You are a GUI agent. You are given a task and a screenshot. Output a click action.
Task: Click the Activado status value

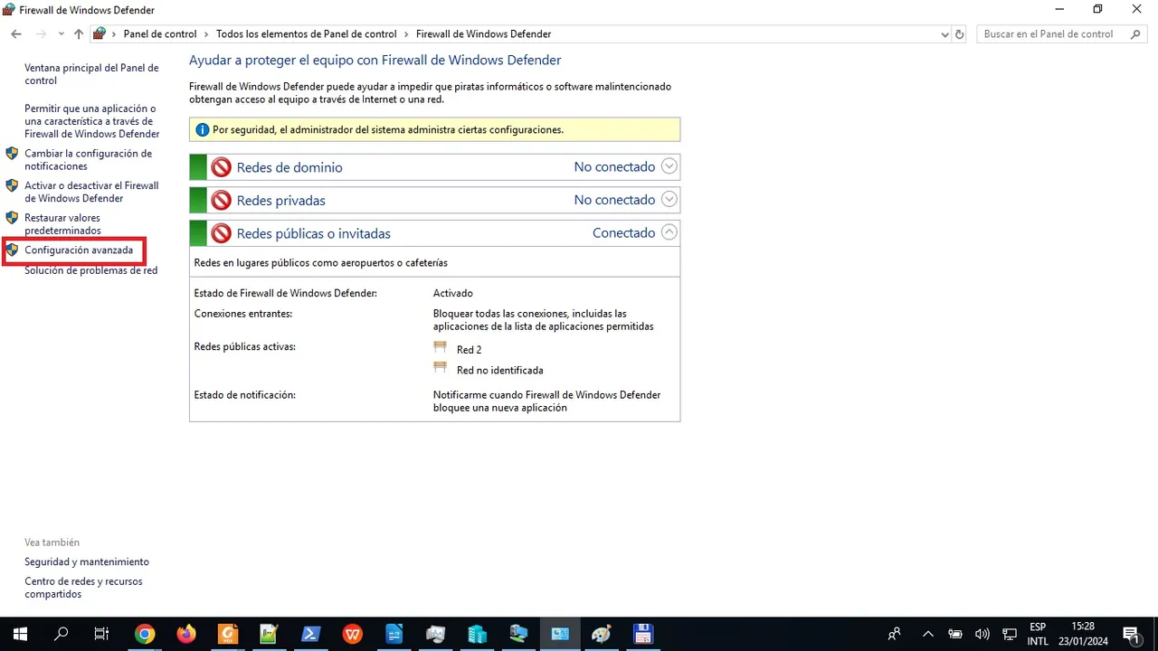pyautogui.click(x=453, y=293)
